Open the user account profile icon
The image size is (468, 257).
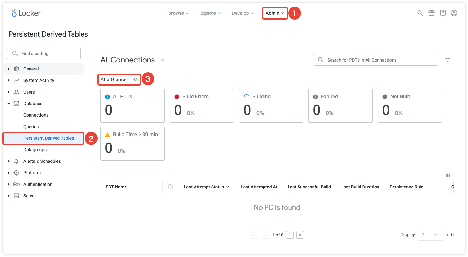click(454, 13)
